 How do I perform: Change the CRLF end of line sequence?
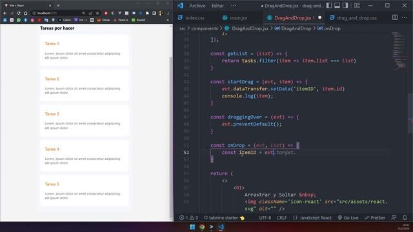pos(281,218)
